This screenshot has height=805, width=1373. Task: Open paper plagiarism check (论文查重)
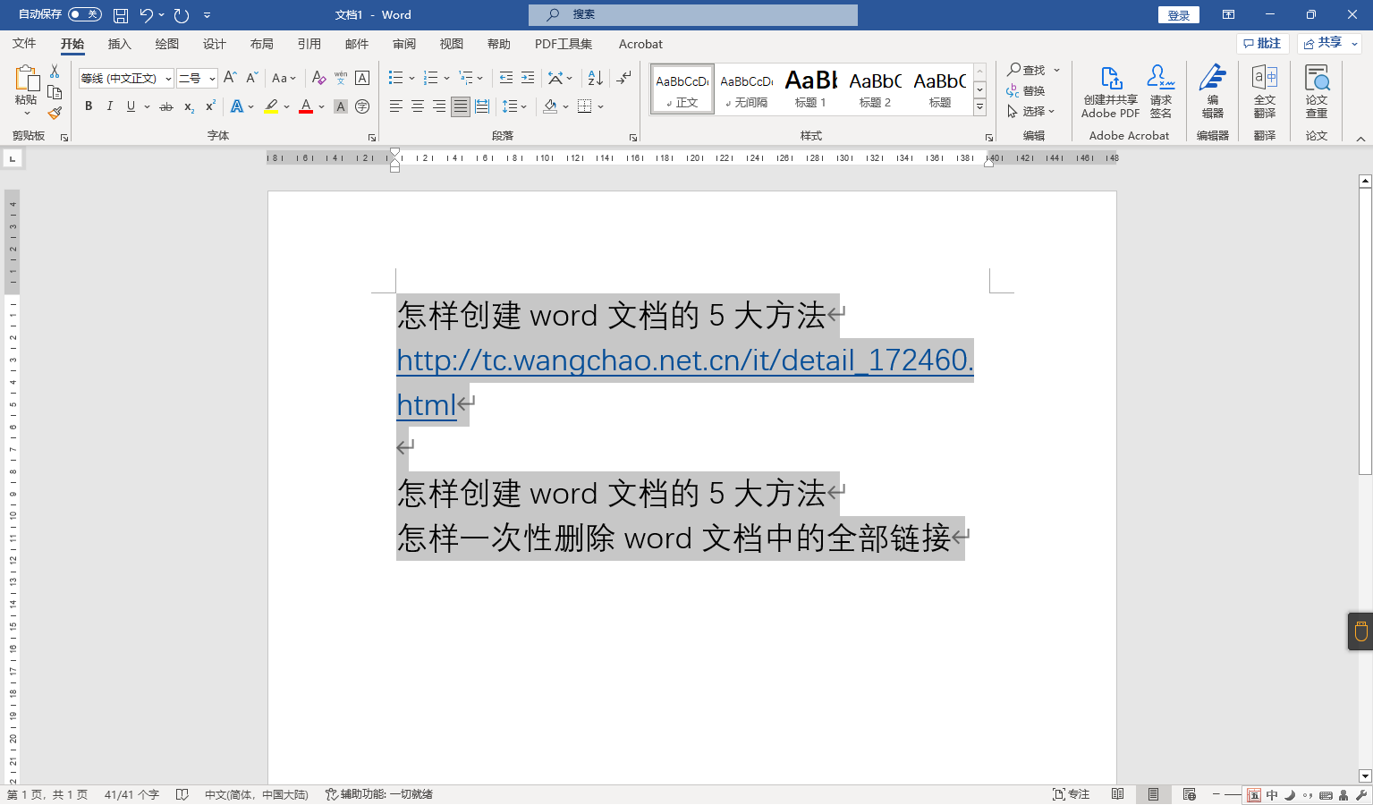(x=1317, y=92)
